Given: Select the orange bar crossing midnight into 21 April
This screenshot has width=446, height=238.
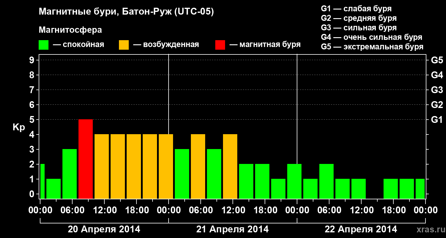Looking at the screenshot, I should click(166, 166).
